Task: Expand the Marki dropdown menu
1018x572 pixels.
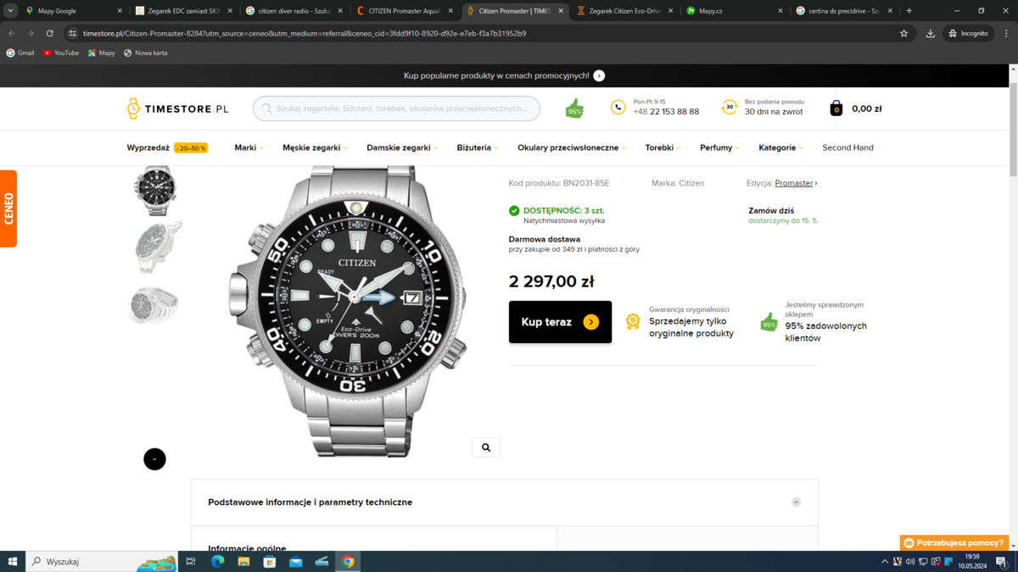Action: 249,147
